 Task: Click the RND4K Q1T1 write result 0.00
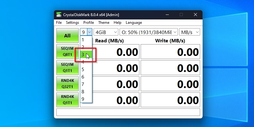[170, 100]
